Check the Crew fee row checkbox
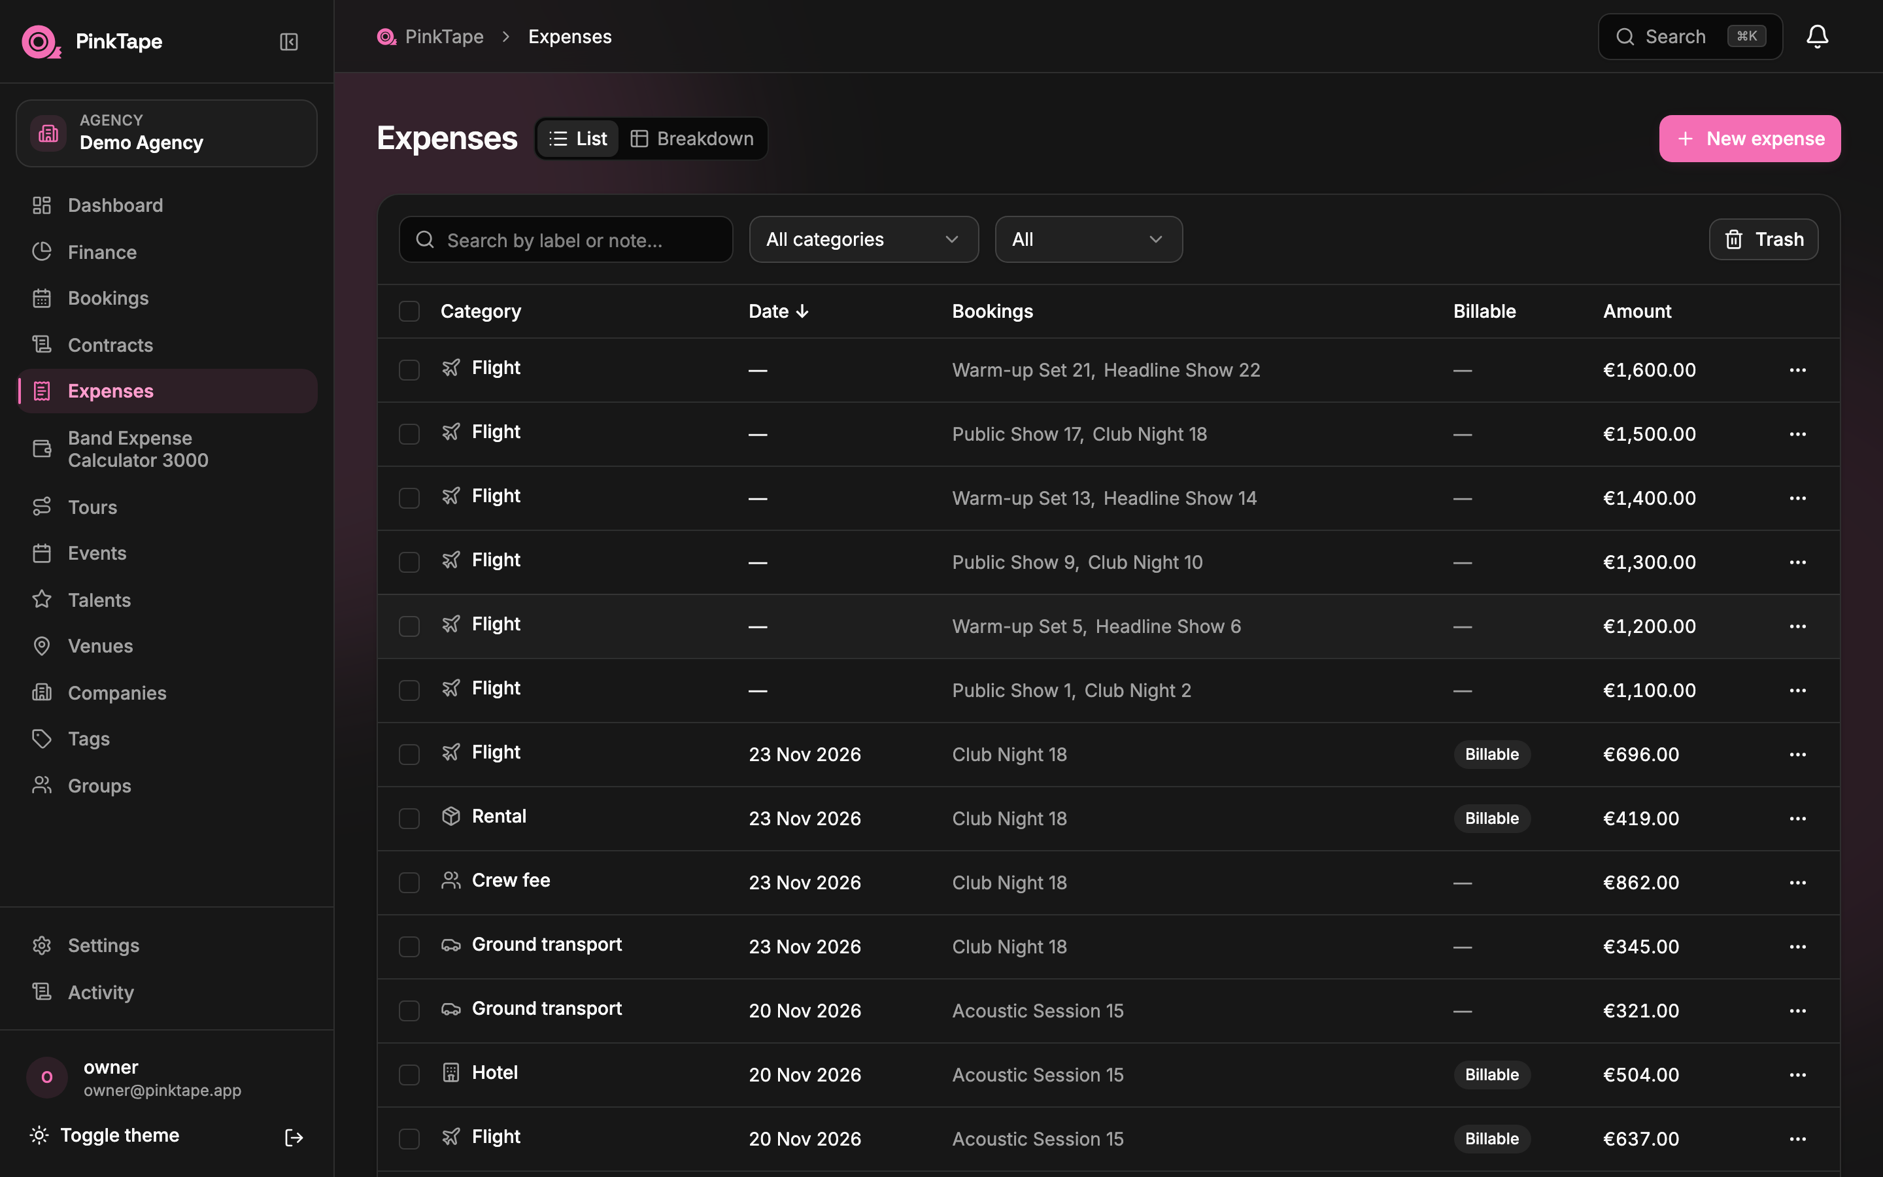This screenshot has width=1883, height=1177. click(x=409, y=883)
